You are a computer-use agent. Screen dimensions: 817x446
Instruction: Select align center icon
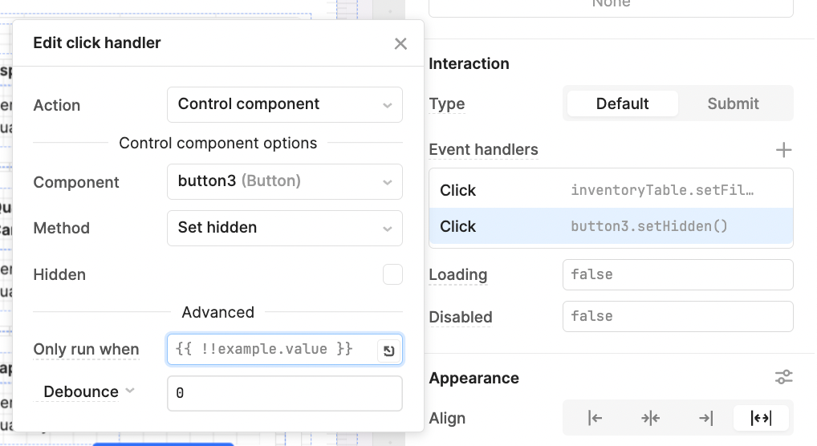[x=650, y=418]
